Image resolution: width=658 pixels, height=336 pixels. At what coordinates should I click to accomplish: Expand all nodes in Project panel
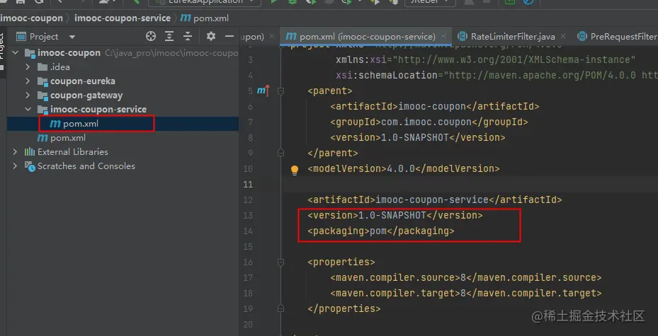click(x=169, y=37)
